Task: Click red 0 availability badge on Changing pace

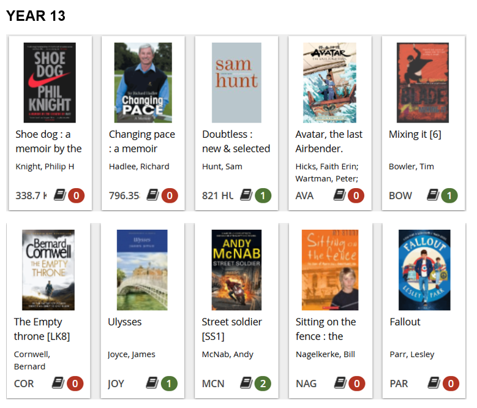Action: point(170,195)
